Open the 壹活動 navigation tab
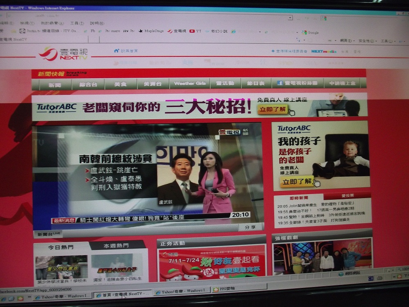409x307 pixels. coord(225,83)
